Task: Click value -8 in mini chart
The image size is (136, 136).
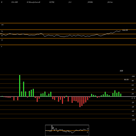Action: pyautogui.click(x=87, y=132)
